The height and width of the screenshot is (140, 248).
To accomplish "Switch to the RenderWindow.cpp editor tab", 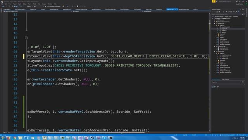I will [x=183, y=9].
